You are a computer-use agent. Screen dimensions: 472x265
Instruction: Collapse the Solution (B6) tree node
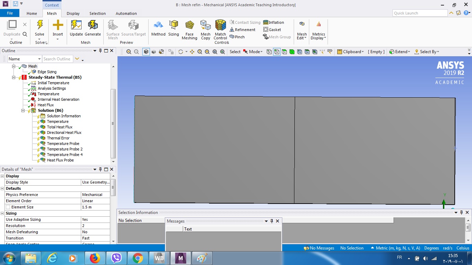(x=23, y=110)
